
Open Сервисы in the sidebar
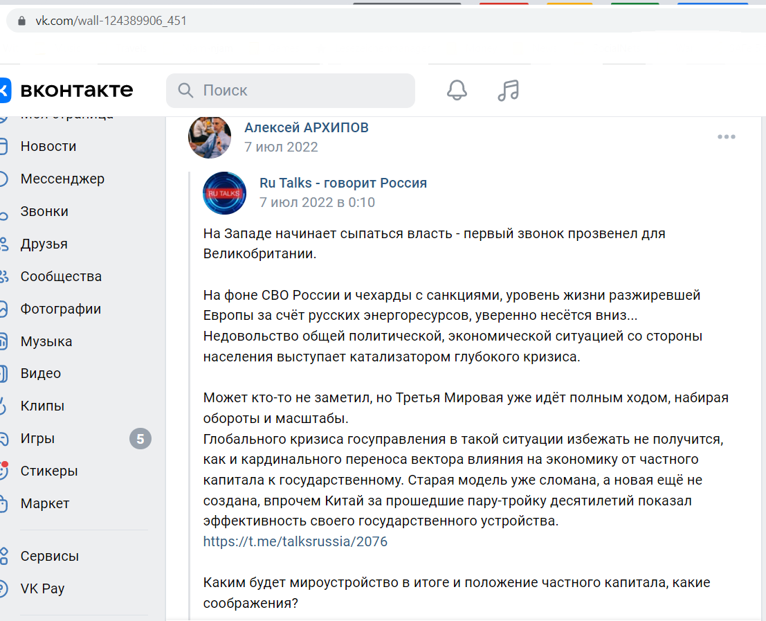pos(50,556)
